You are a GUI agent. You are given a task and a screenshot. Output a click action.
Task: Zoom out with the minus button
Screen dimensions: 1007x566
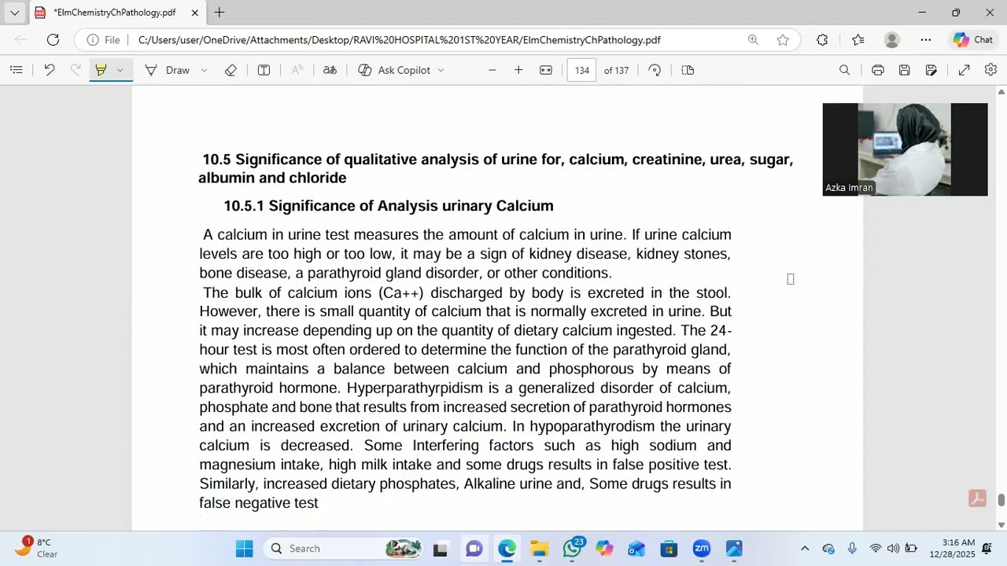(492, 70)
